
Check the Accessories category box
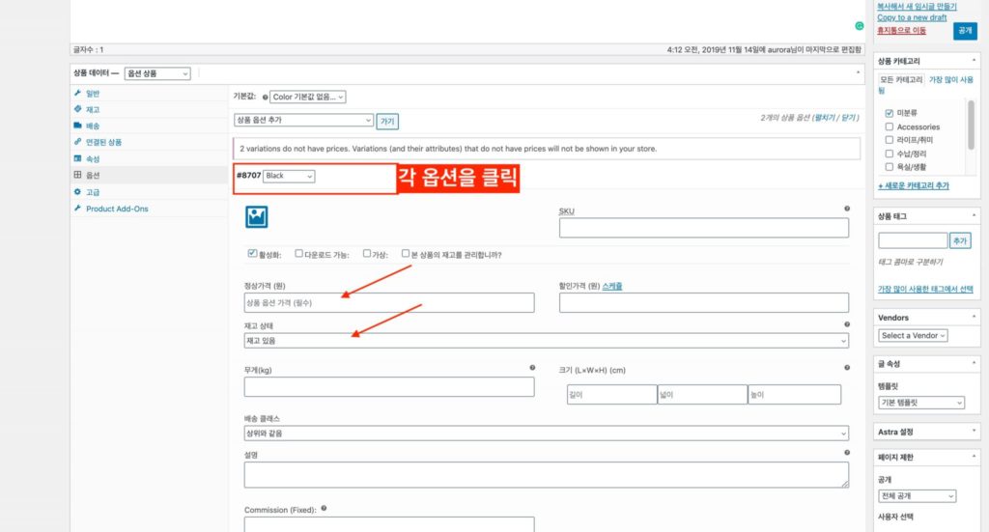(890, 126)
